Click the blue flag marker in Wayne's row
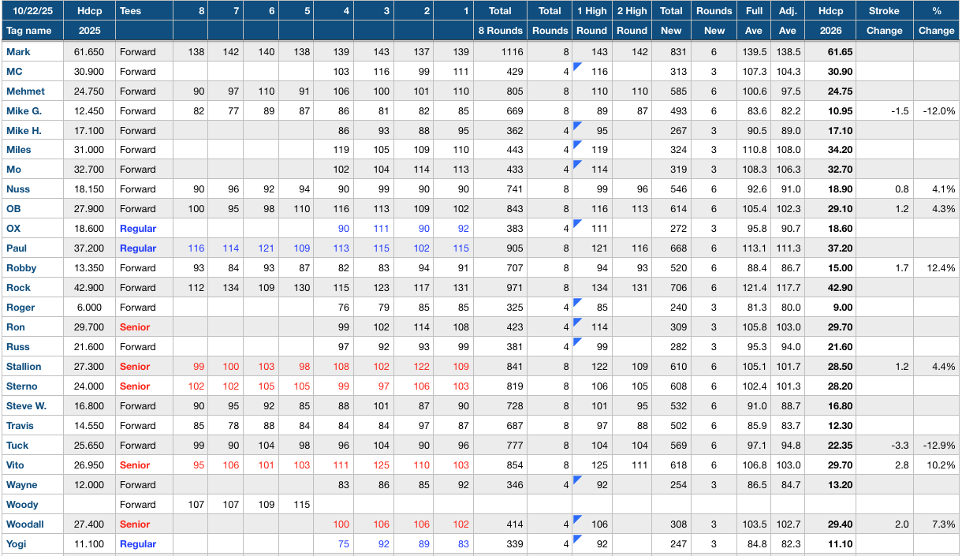The width and height of the screenshot is (962, 556). pos(576,480)
